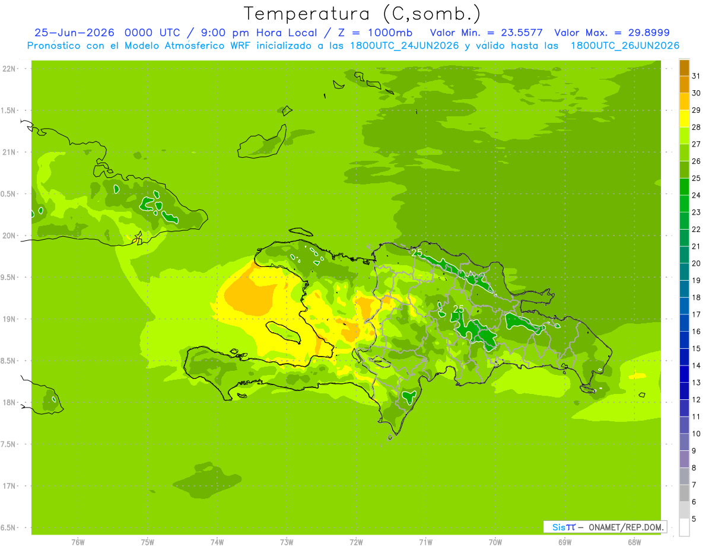The image size is (712, 550).
Task: Click the '19N' latitude label
Action: pyautogui.click(x=10, y=319)
